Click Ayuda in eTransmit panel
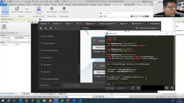This screenshot has height=103, width=184. (27, 9)
